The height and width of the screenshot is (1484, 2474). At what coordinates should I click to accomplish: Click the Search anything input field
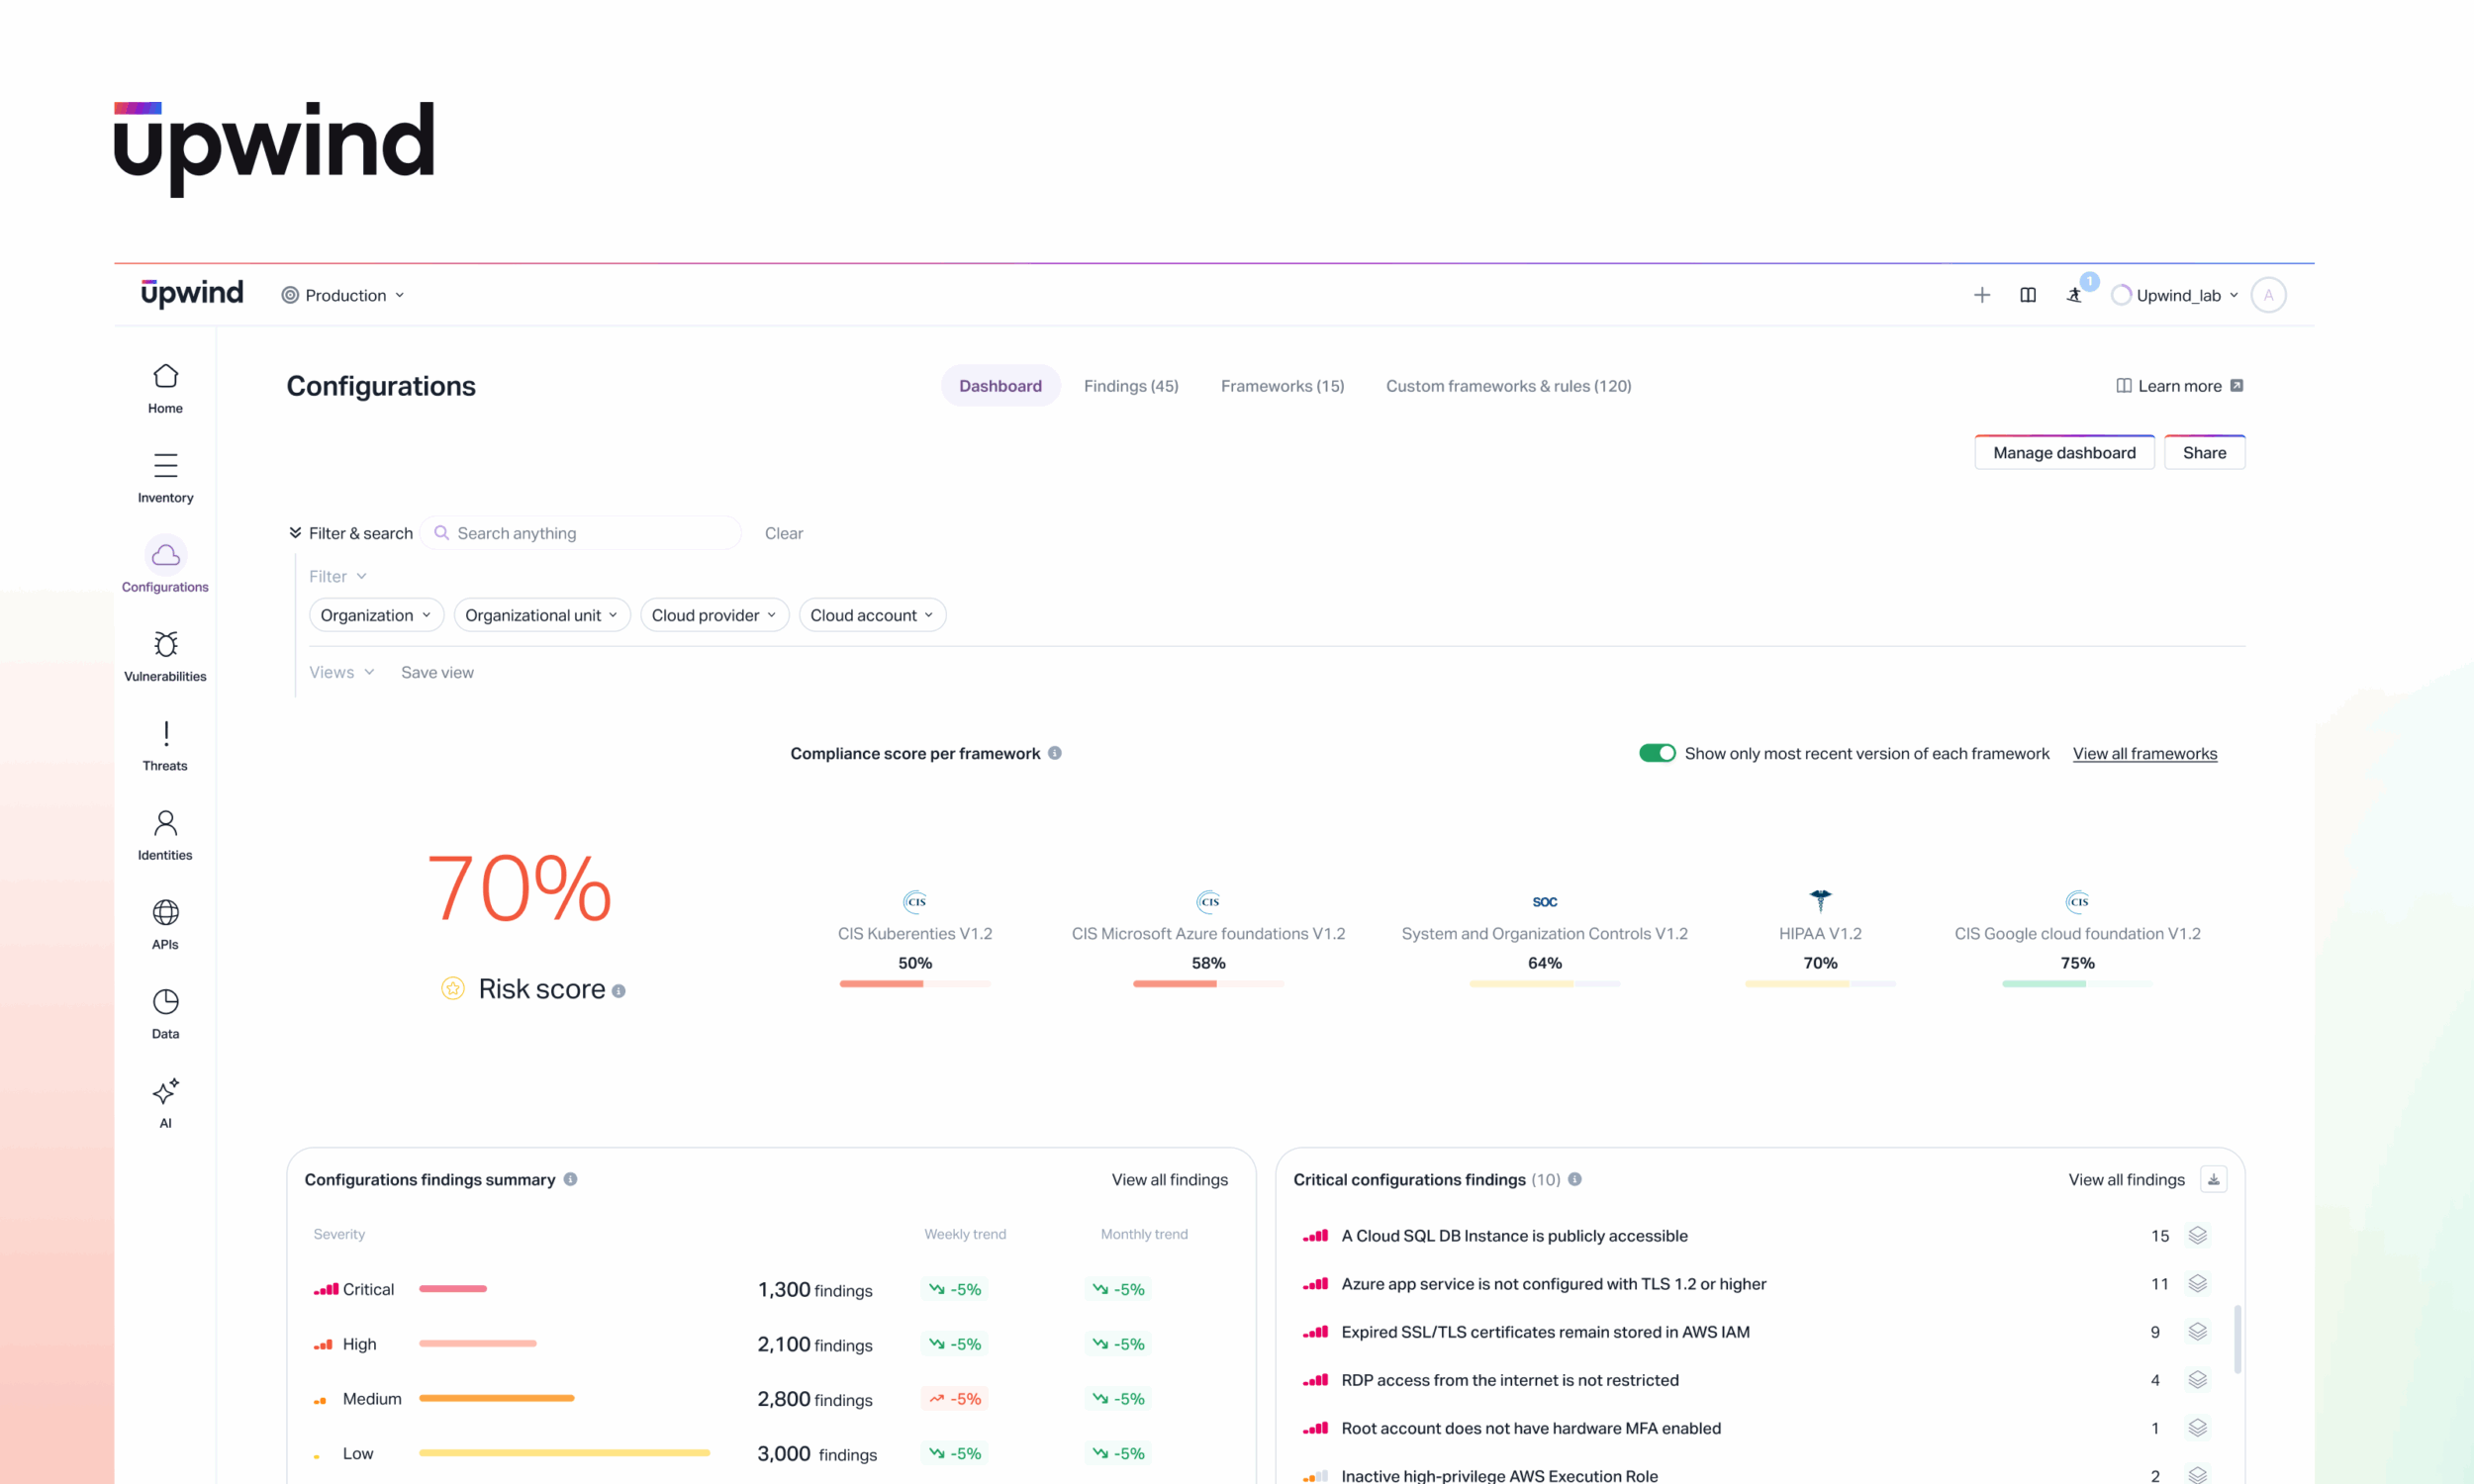click(581, 533)
